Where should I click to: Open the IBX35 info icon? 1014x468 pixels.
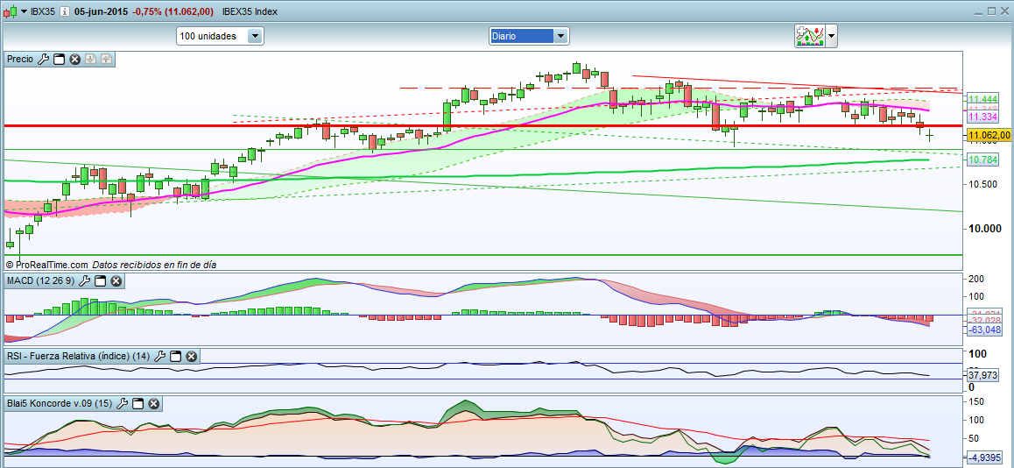pyautogui.click(x=65, y=11)
